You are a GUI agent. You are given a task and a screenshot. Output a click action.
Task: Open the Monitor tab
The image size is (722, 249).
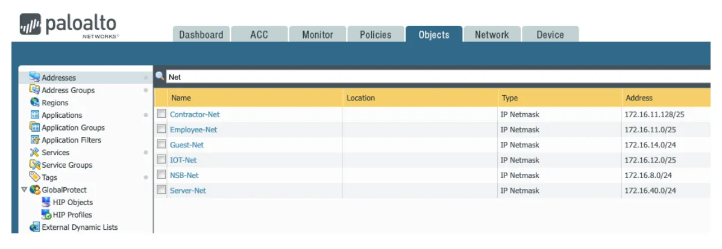(317, 34)
